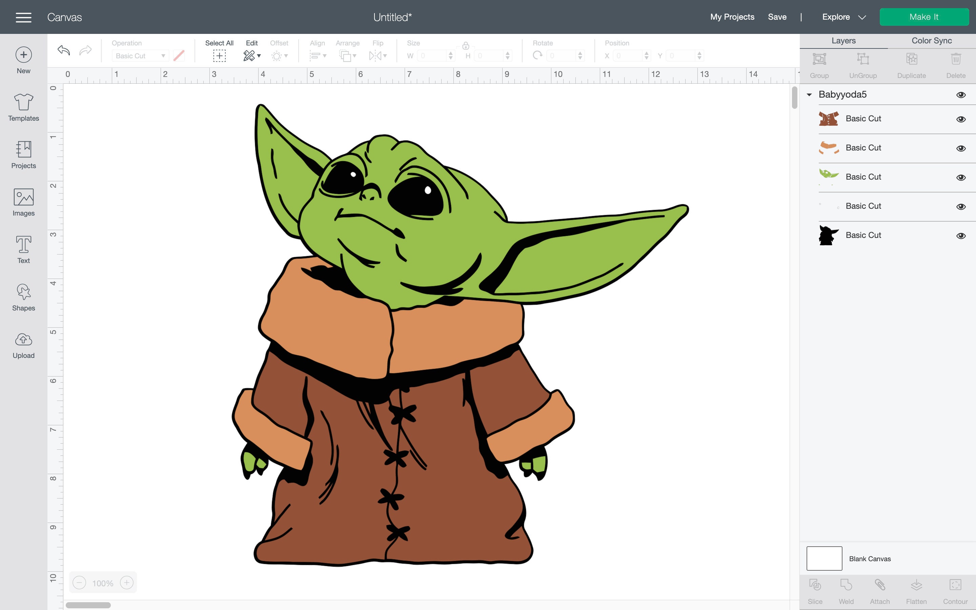Click the Select All icon
Image resolution: width=976 pixels, height=610 pixels.
tap(219, 56)
